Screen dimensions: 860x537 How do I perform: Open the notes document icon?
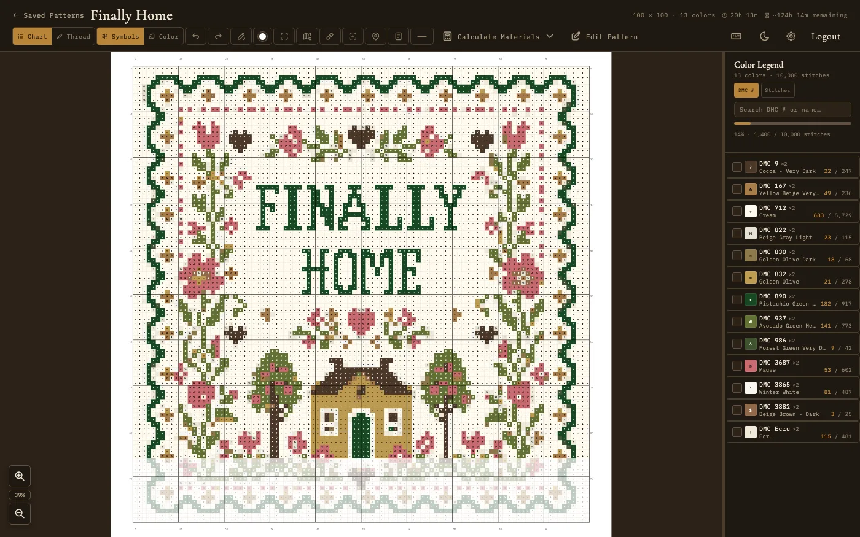coord(398,36)
